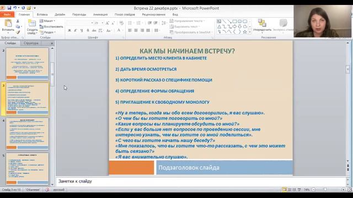The width and height of the screenshot is (353, 198).
Task: Redo using the repeat arrow icon
Action: click(23, 8)
